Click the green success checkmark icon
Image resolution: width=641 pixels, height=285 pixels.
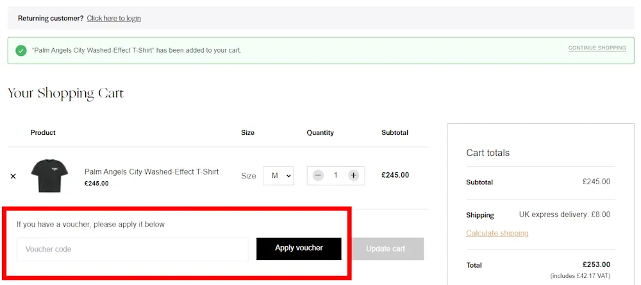21,50
